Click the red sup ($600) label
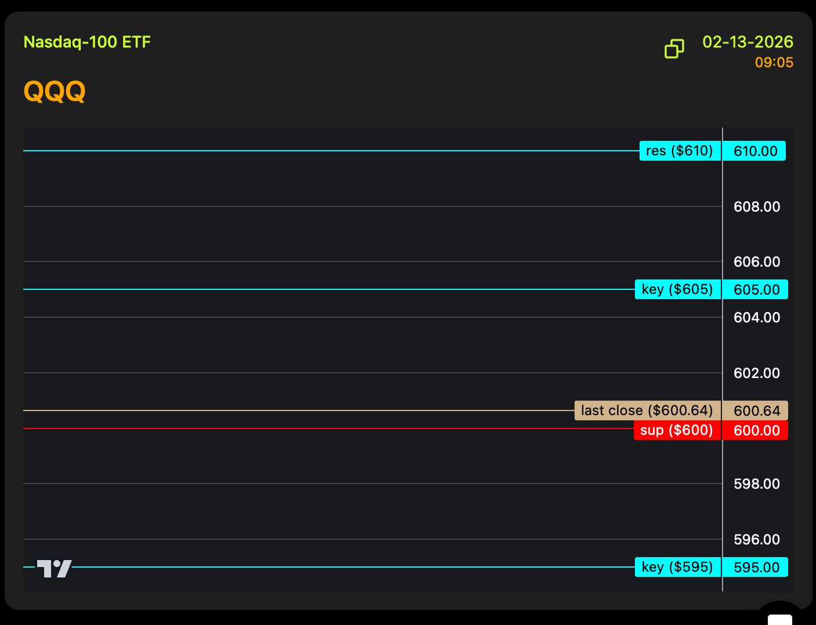 (x=677, y=430)
